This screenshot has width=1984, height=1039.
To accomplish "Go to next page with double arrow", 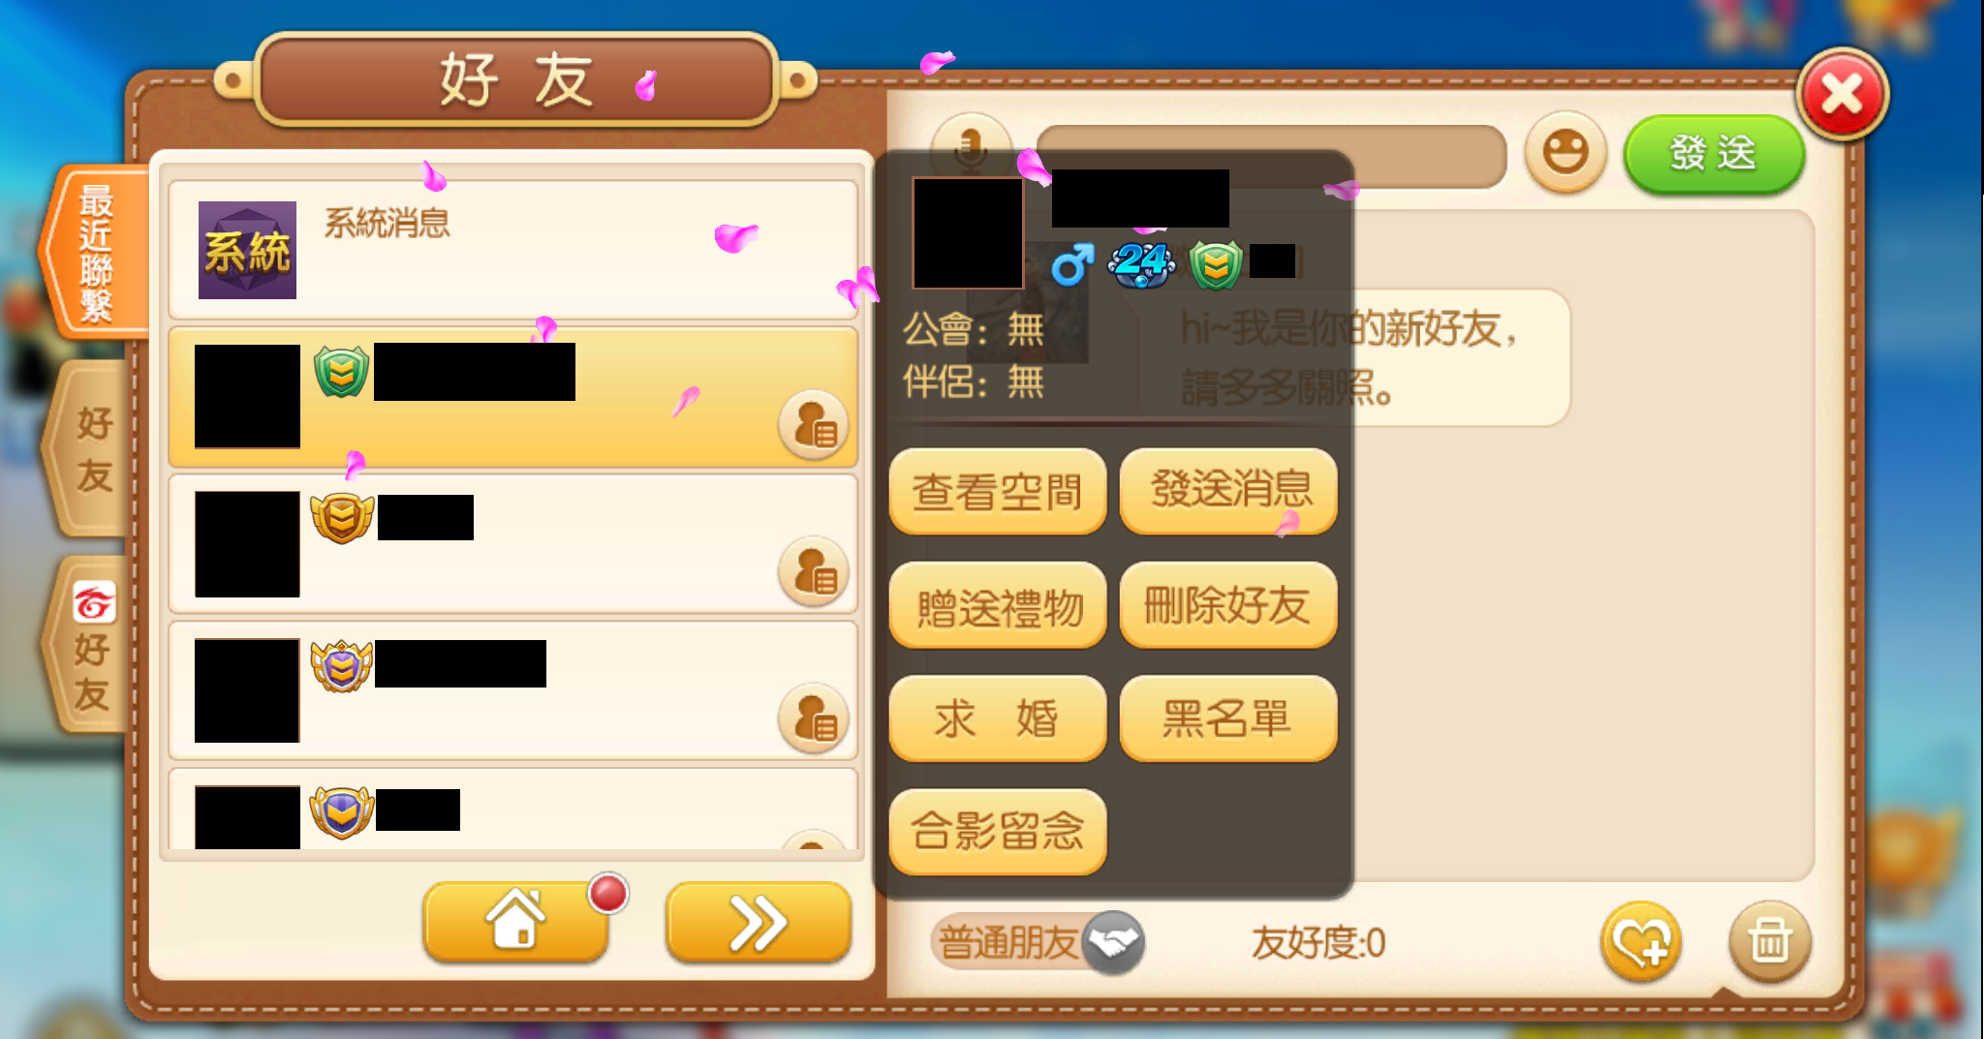I will point(759,921).
